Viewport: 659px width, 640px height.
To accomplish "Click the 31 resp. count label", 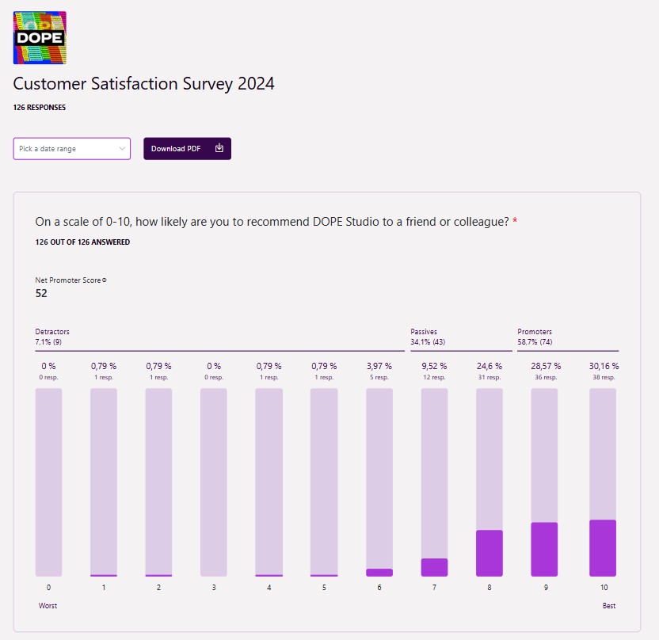I will pyautogui.click(x=489, y=377).
